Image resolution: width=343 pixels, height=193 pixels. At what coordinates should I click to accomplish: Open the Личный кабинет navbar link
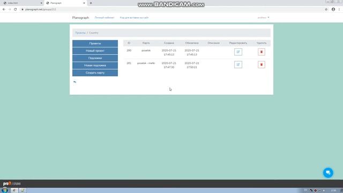click(x=105, y=18)
